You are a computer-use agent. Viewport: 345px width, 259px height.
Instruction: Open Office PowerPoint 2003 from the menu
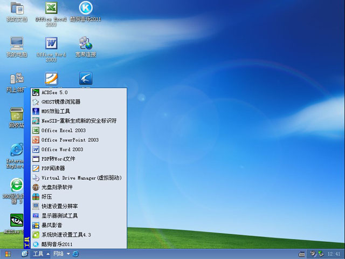70,140
